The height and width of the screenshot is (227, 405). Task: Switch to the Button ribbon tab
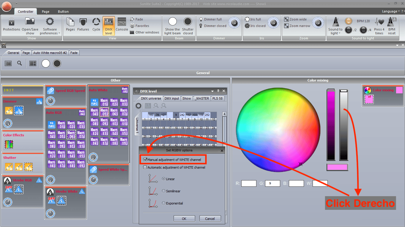(63, 12)
